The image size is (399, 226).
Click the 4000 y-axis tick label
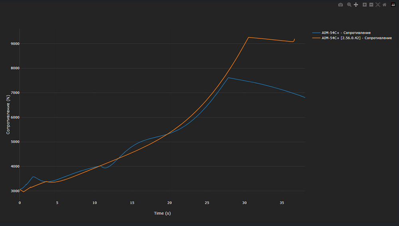15,166
